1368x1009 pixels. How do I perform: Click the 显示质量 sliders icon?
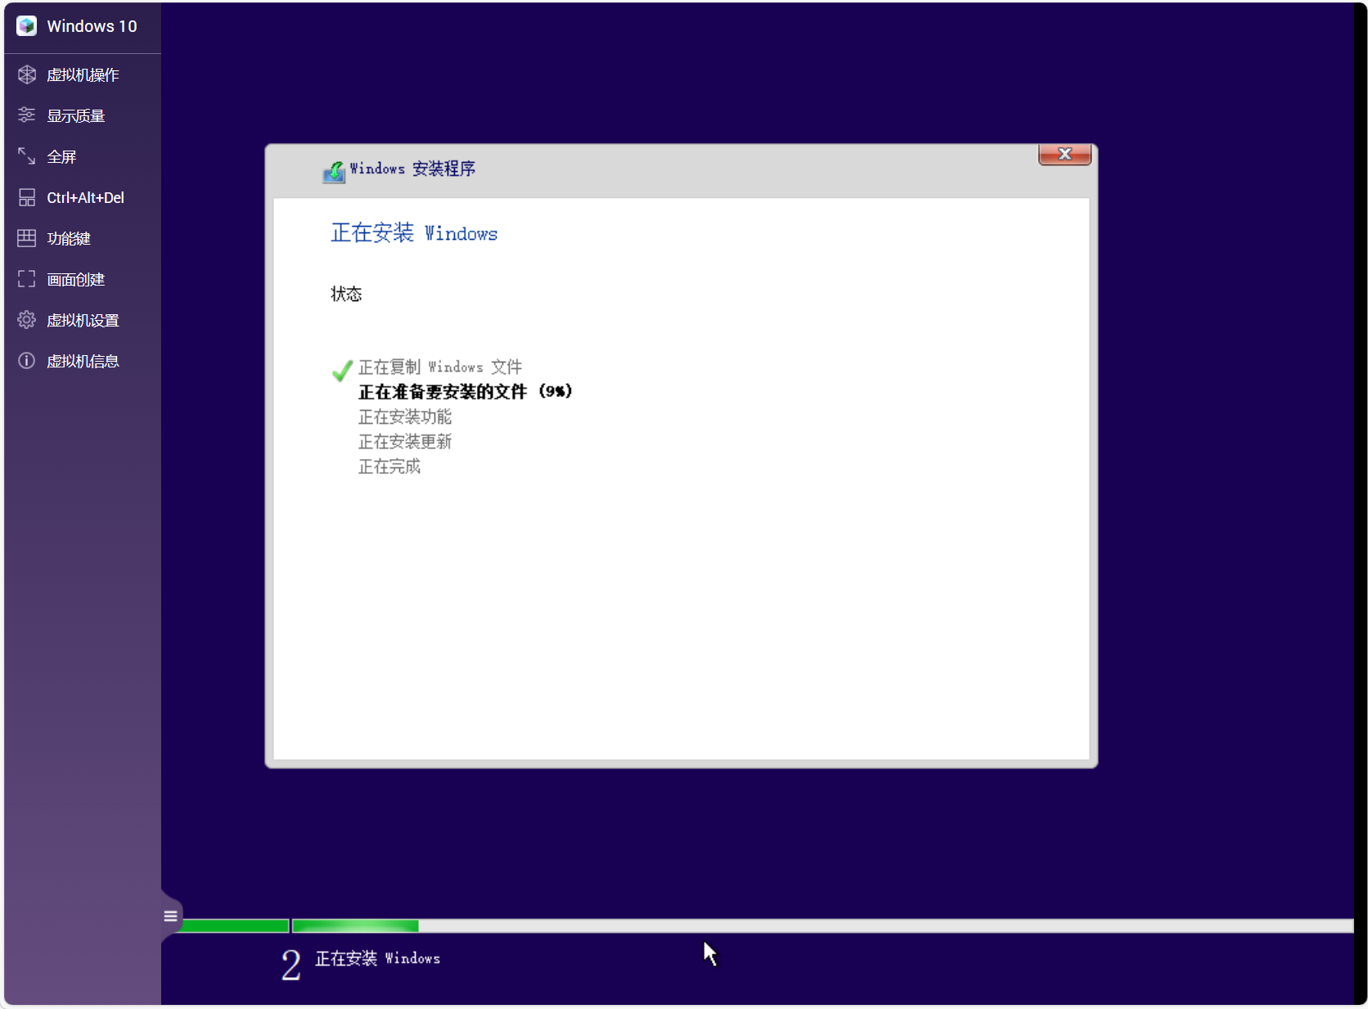[27, 115]
